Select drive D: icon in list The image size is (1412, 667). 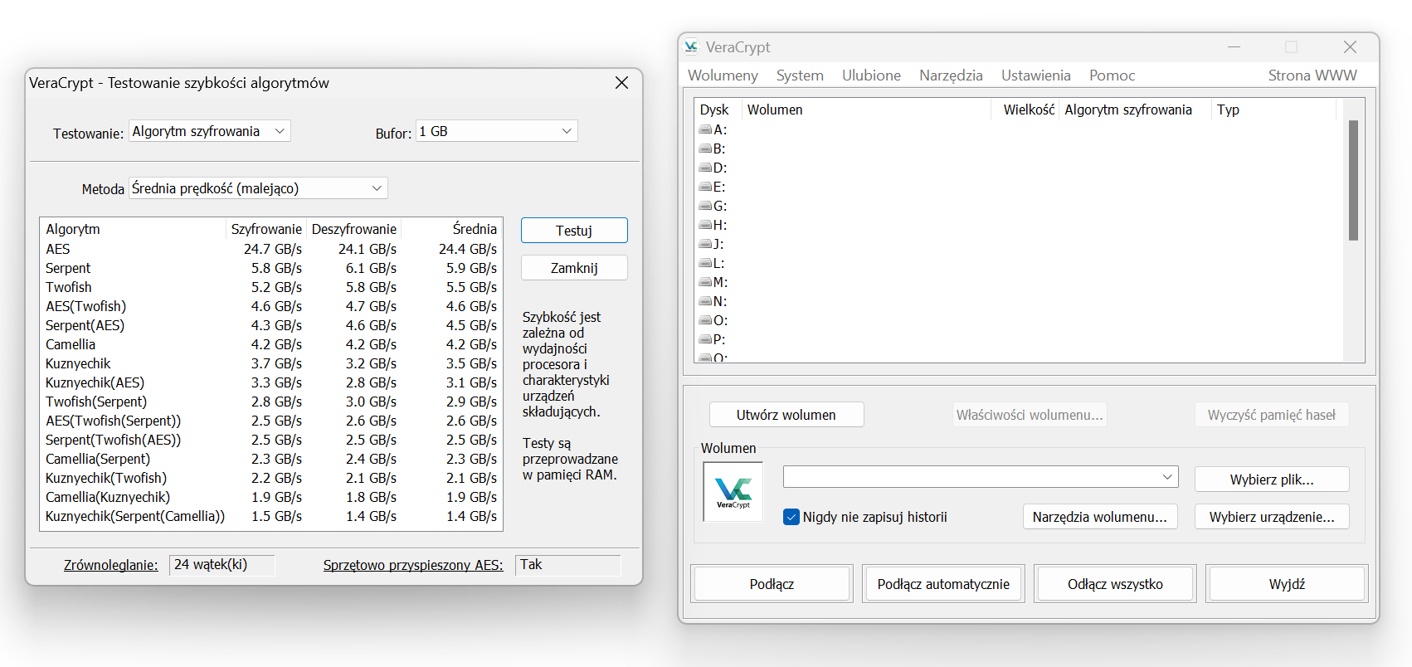click(705, 168)
